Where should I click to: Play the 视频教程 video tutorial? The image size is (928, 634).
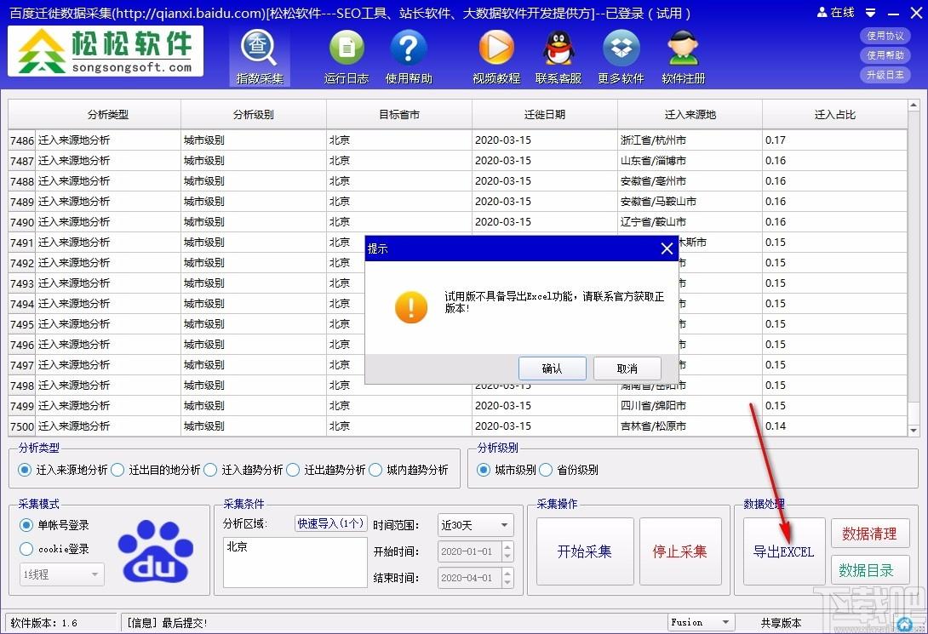(x=496, y=57)
